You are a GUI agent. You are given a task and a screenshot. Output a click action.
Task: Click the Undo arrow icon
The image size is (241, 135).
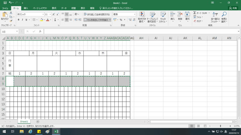[10, 3]
